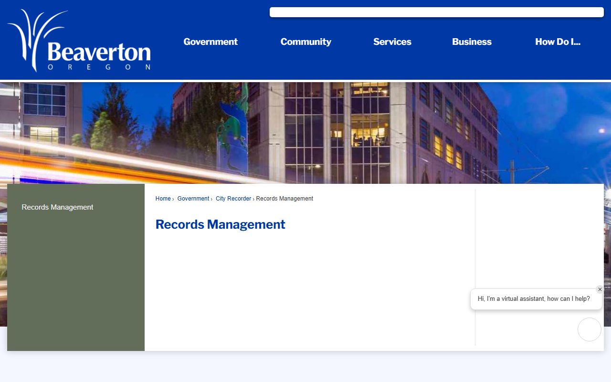Select Records Management in the sidebar
This screenshot has height=382, width=611.
(57, 207)
